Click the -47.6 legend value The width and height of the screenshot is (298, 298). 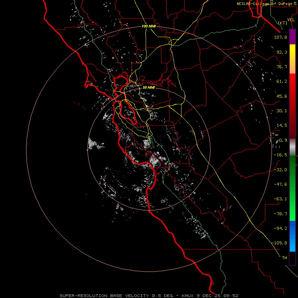coord(280,184)
